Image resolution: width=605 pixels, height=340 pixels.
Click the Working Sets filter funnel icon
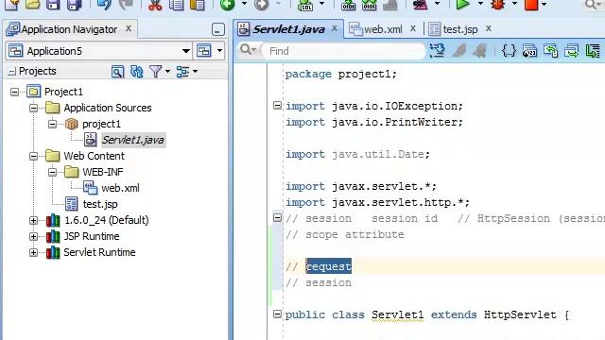(155, 72)
